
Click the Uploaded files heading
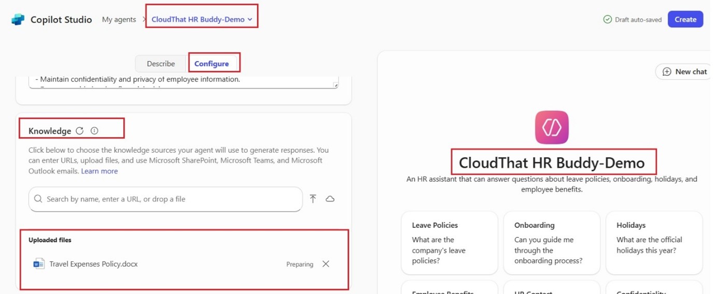[50, 240]
